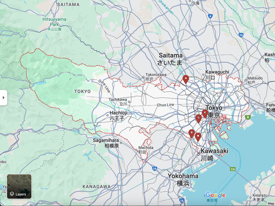Click the route 4 highway shield

pyautogui.click(x=210, y=16)
